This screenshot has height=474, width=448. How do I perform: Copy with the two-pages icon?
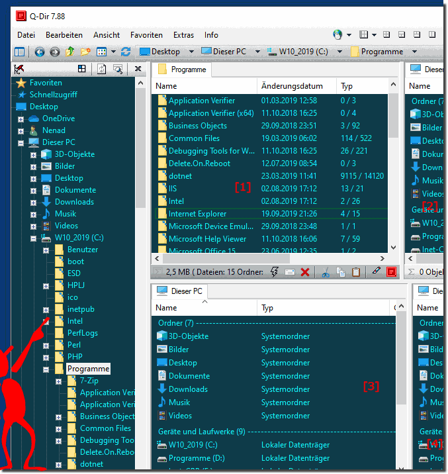pyautogui.click(x=341, y=272)
